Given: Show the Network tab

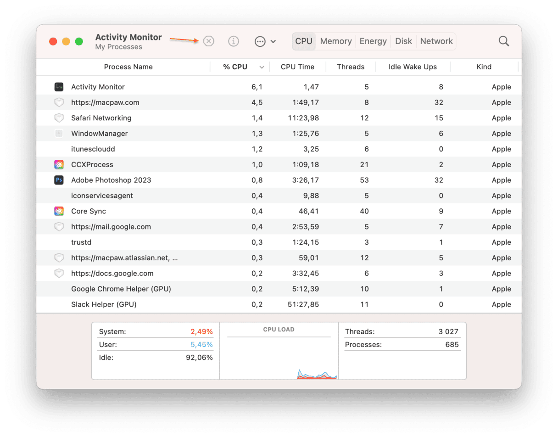Looking at the screenshot, I should 436,41.
